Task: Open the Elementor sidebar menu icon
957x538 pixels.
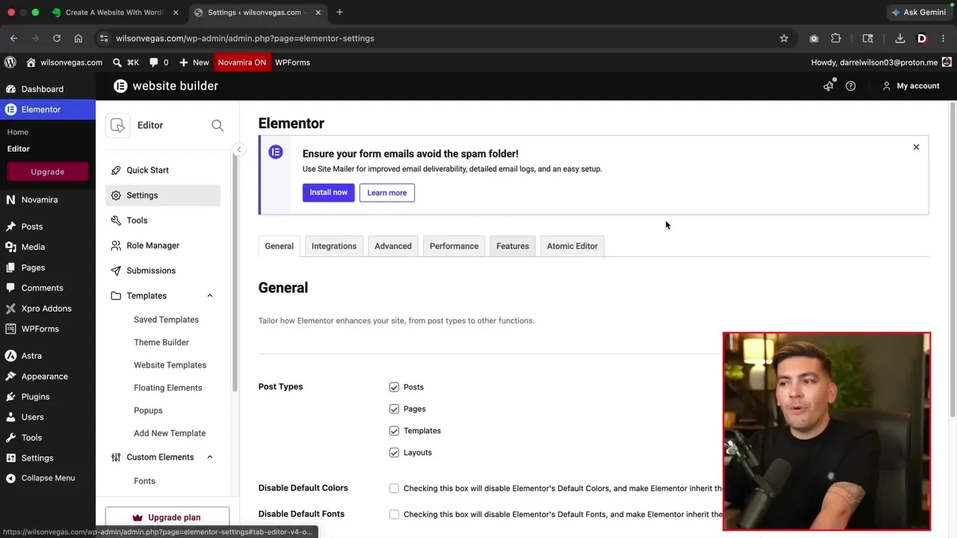Action: [x=10, y=109]
